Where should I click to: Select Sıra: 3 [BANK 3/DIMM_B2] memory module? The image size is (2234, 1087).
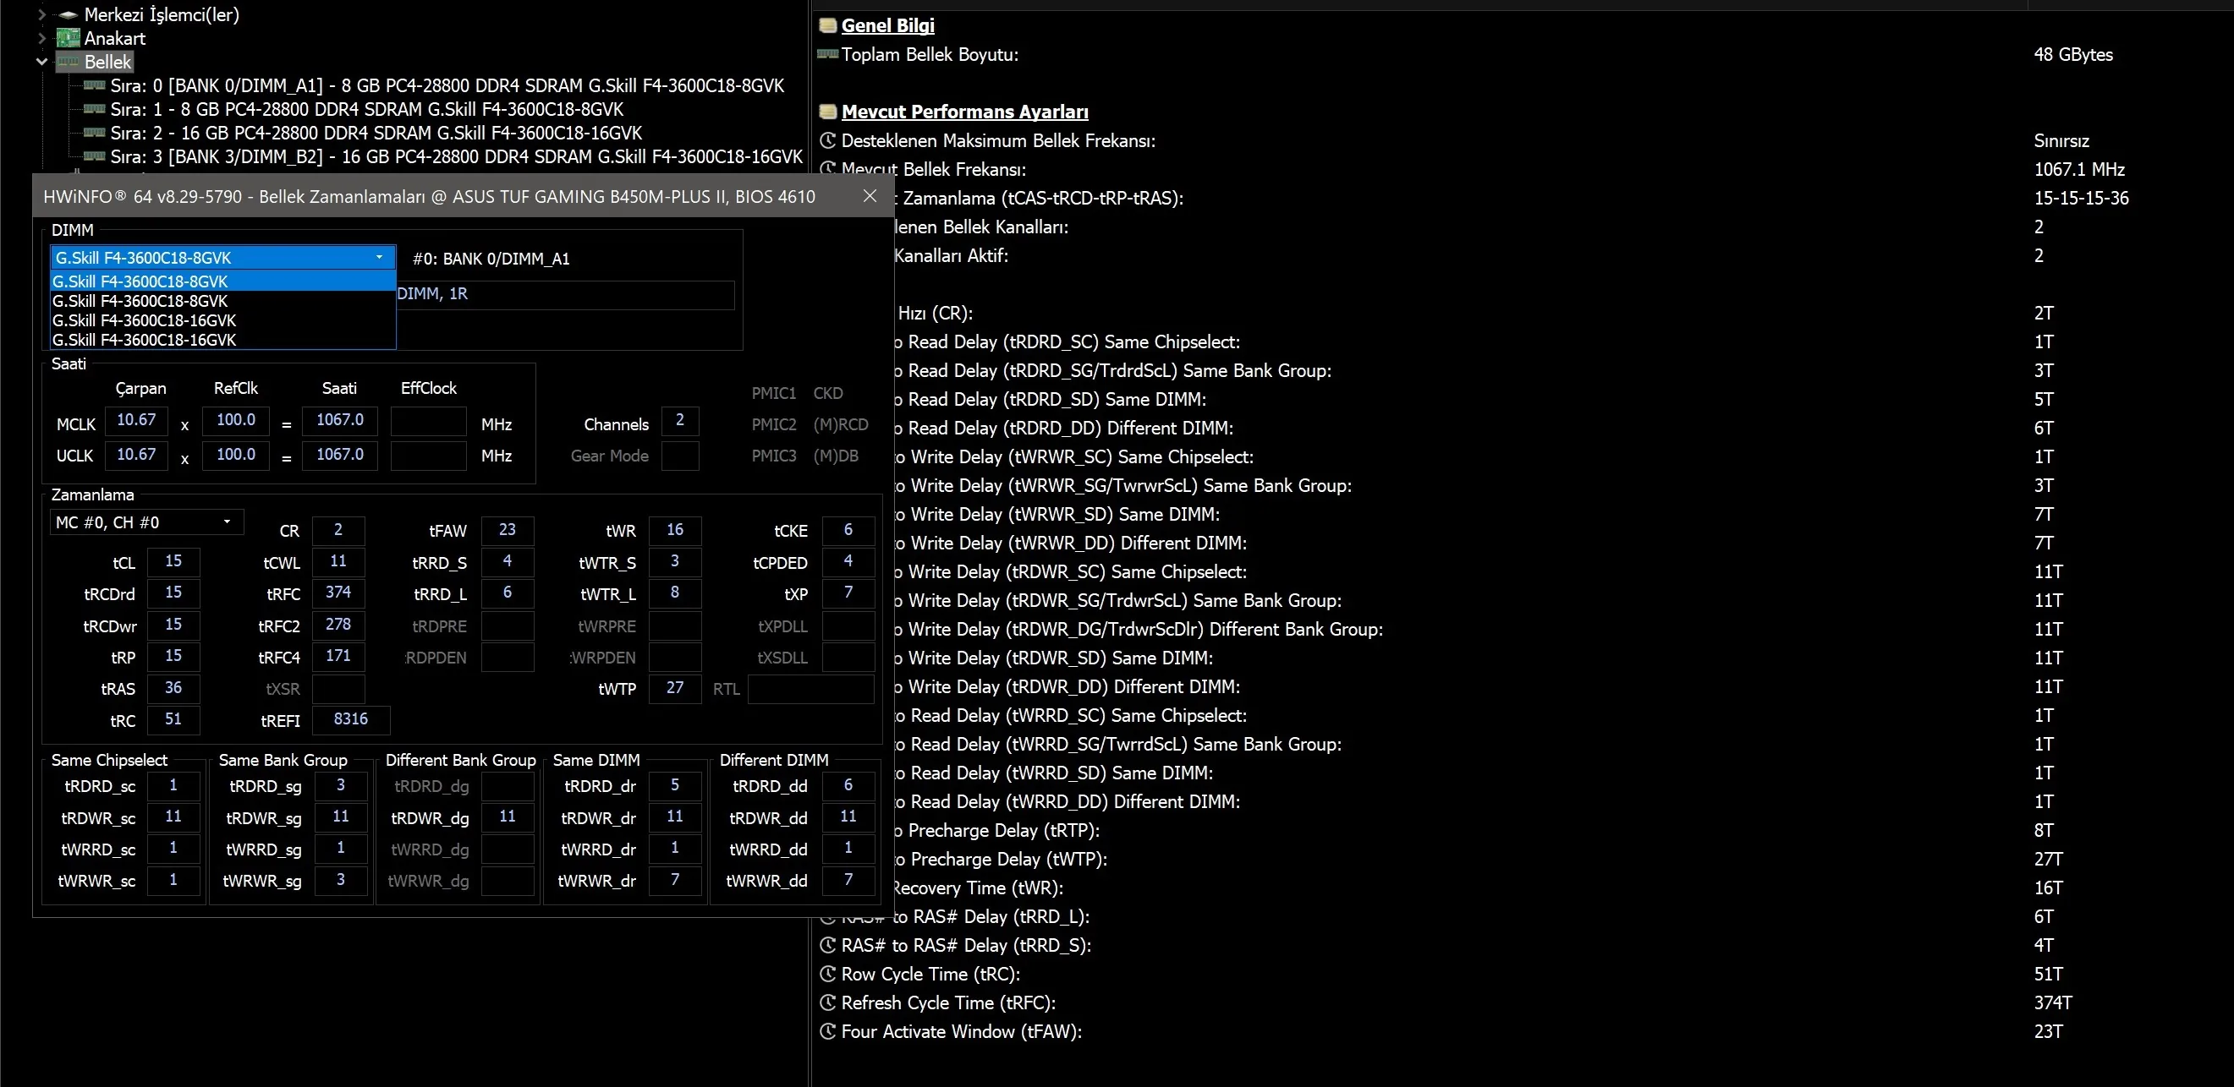tap(456, 156)
